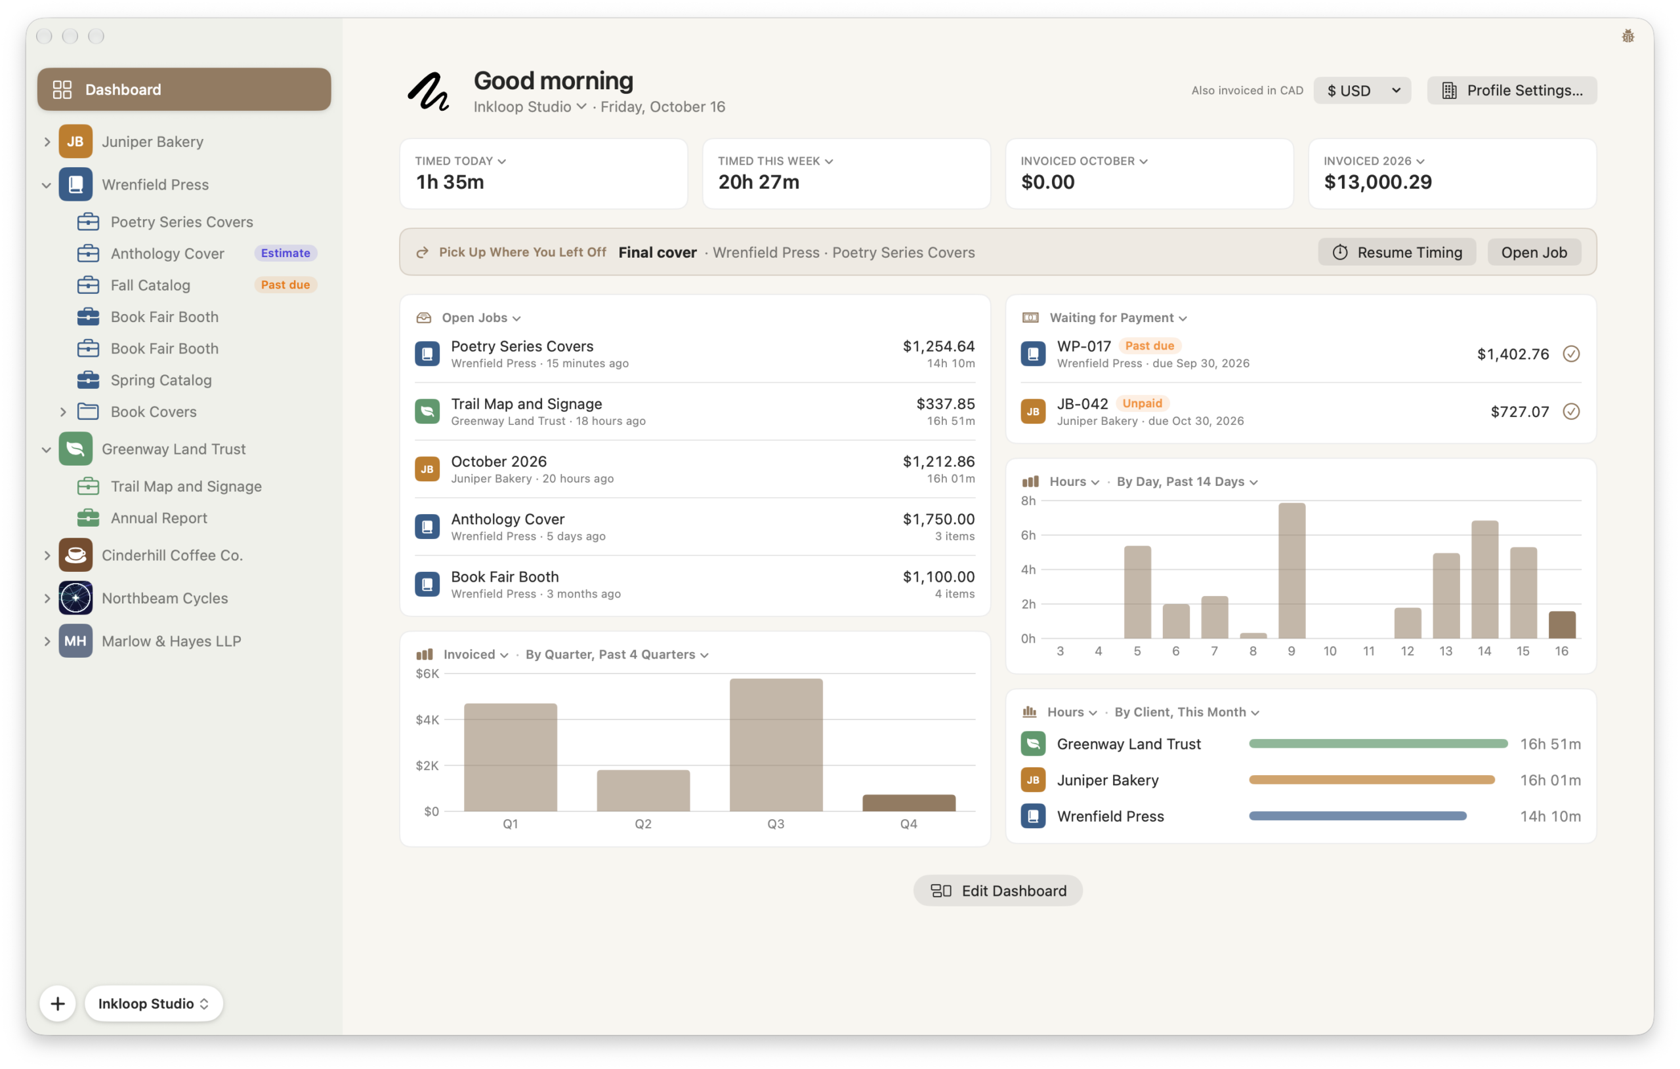1680x1069 pixels.
Task: Click the October 2026 job JB icon
Action: click(x=427, y=470)
